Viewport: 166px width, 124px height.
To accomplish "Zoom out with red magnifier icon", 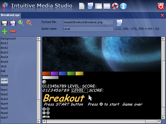I will click(x=29, y=23).
